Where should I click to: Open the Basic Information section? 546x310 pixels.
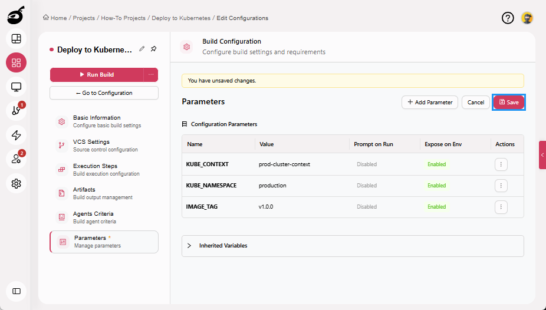pos(104,121)
